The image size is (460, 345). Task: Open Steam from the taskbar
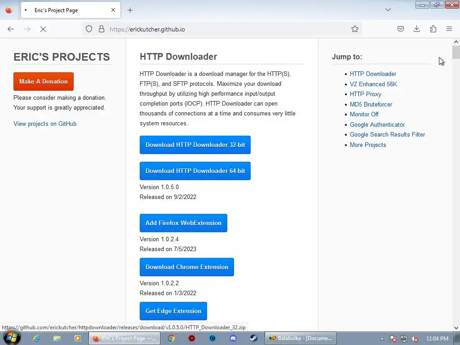[253, 338]
